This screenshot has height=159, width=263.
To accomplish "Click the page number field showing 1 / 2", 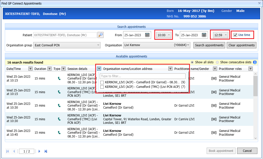I will point(27,151).
